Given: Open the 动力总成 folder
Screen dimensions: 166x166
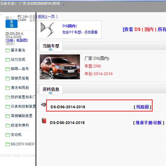Looking at the screenshot, I should (x=18, y=59).
